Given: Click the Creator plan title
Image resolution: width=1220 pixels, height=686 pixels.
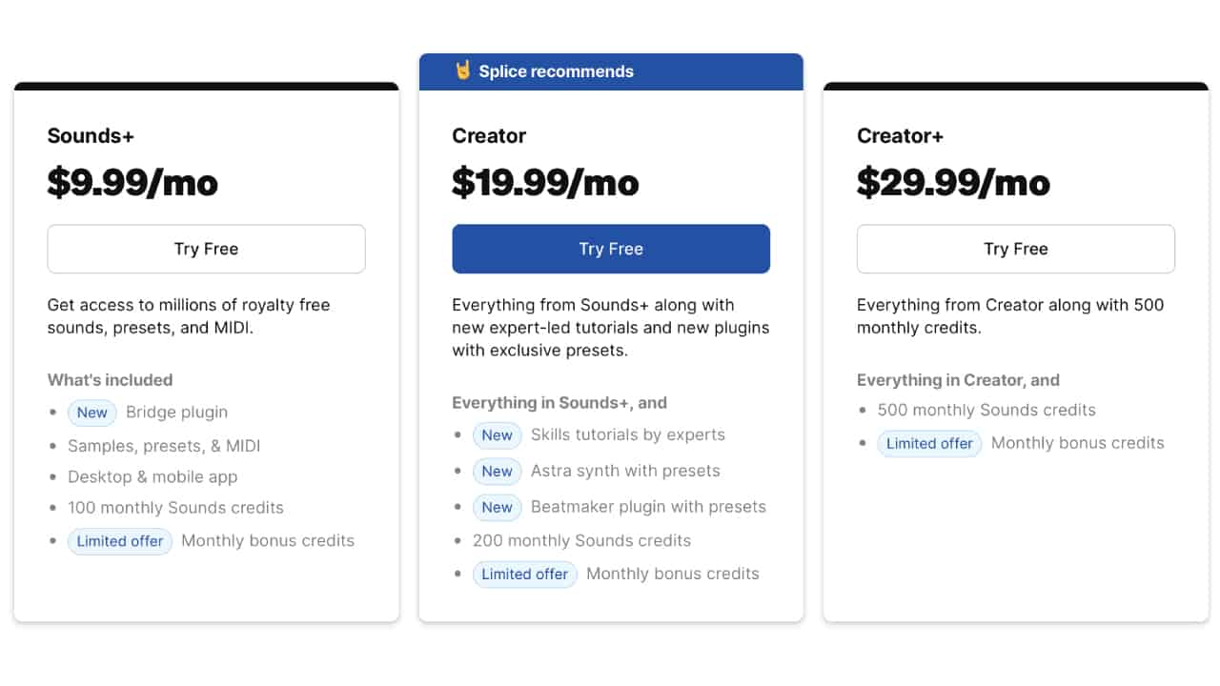Looking at the screenshot, I should tap(489, 136).
